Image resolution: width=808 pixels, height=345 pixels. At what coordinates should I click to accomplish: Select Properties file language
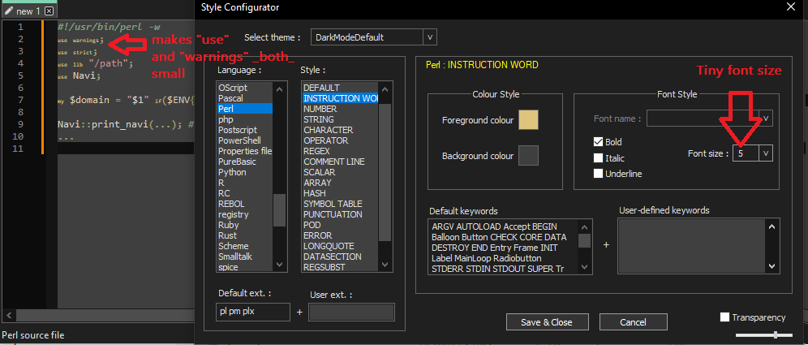(245, 151)
